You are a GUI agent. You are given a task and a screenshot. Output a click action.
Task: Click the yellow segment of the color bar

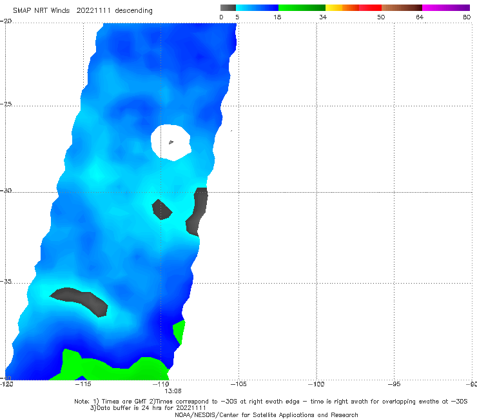pyautogui.click(x=334, y=8)
